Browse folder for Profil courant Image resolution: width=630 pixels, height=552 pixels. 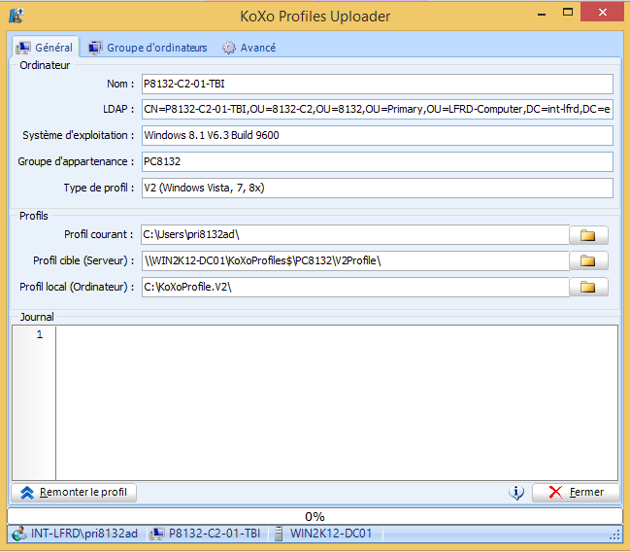pos(588,235)
